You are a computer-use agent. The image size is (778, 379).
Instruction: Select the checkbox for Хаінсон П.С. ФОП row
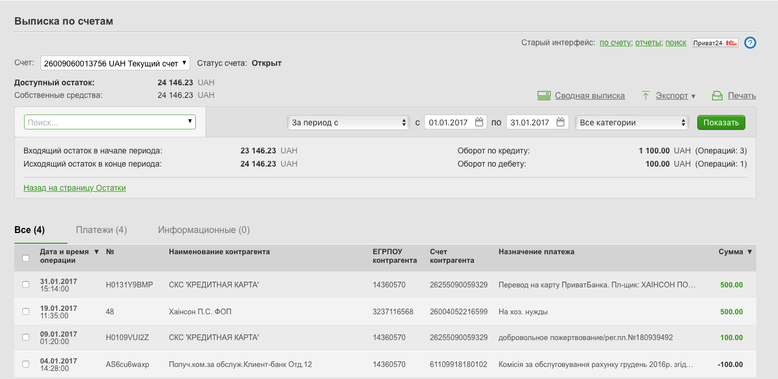pyautogui.click(x=26, y=311)
